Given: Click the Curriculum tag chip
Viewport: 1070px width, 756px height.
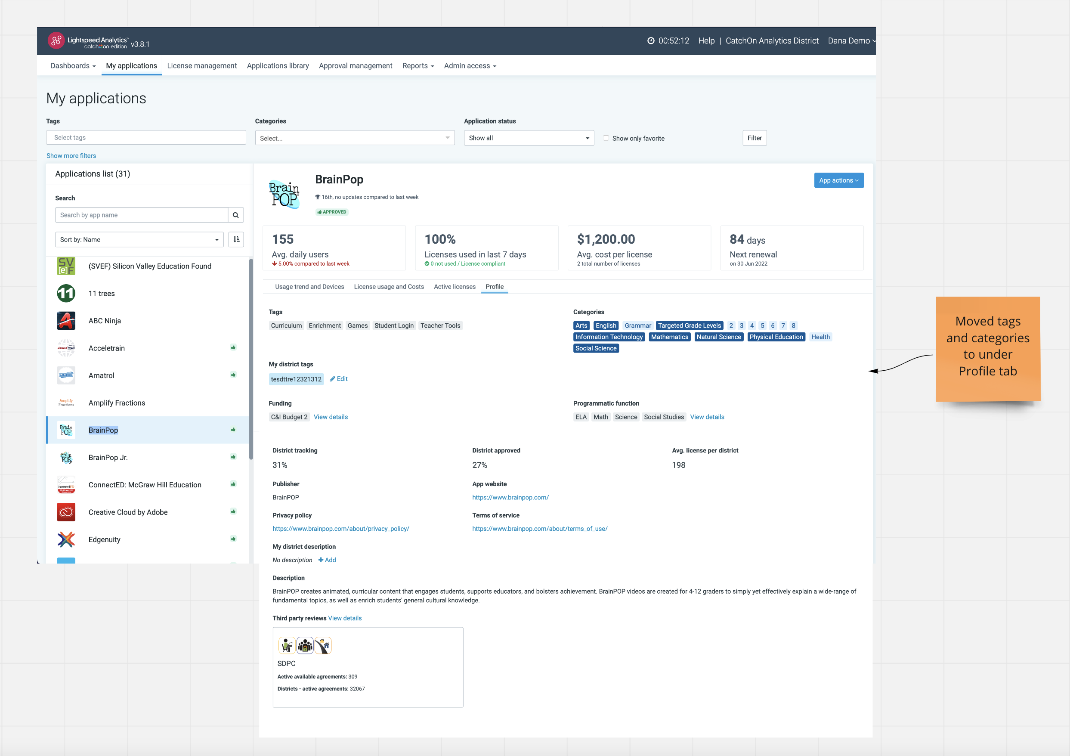Looking at the screenshot, I should tap(286, 325).
